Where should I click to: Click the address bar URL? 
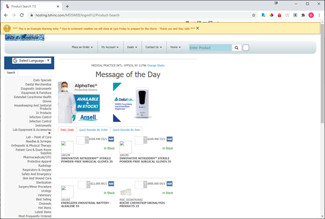coord(77,15)
